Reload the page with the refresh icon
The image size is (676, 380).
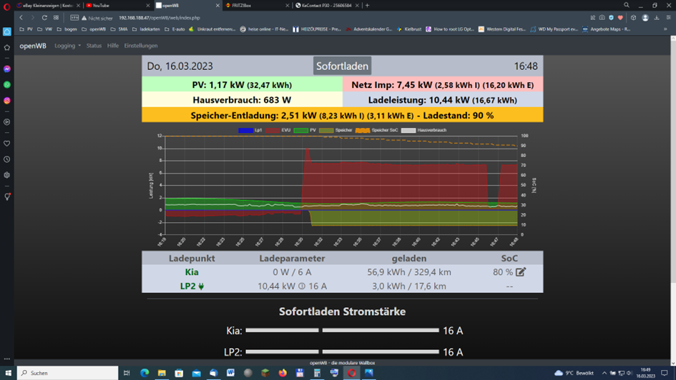pyautogui.click(x=44, y=18)
